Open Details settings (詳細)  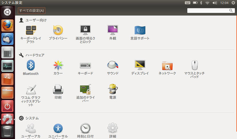(x=113, y=131)
